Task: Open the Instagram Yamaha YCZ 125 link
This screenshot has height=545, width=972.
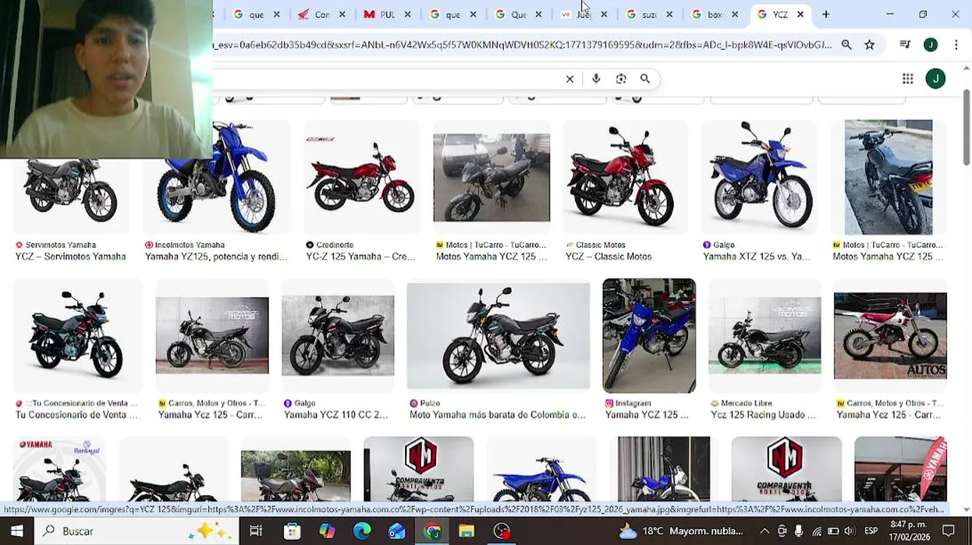Action: (x=647, y=415)
